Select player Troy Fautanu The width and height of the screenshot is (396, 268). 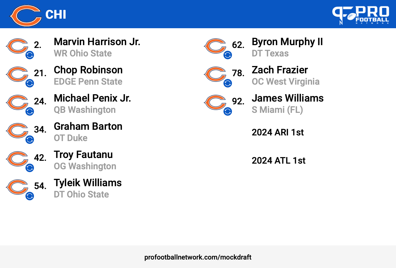pyautogui.click(x=83, y=155)
